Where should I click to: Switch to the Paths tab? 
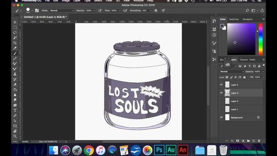click(252, 60)
